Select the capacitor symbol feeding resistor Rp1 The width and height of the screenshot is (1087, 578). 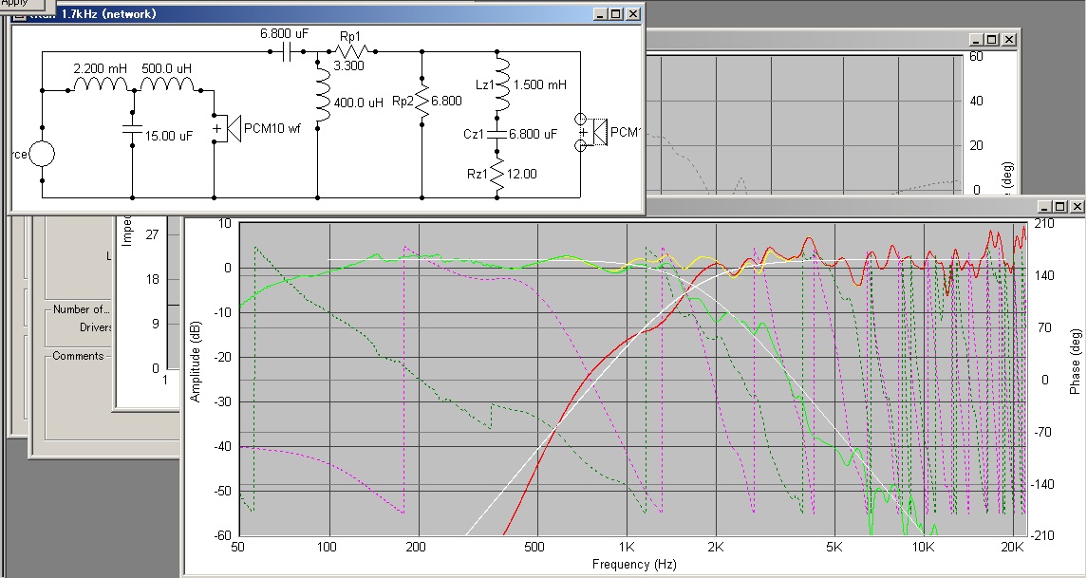[x=287, y=51]
